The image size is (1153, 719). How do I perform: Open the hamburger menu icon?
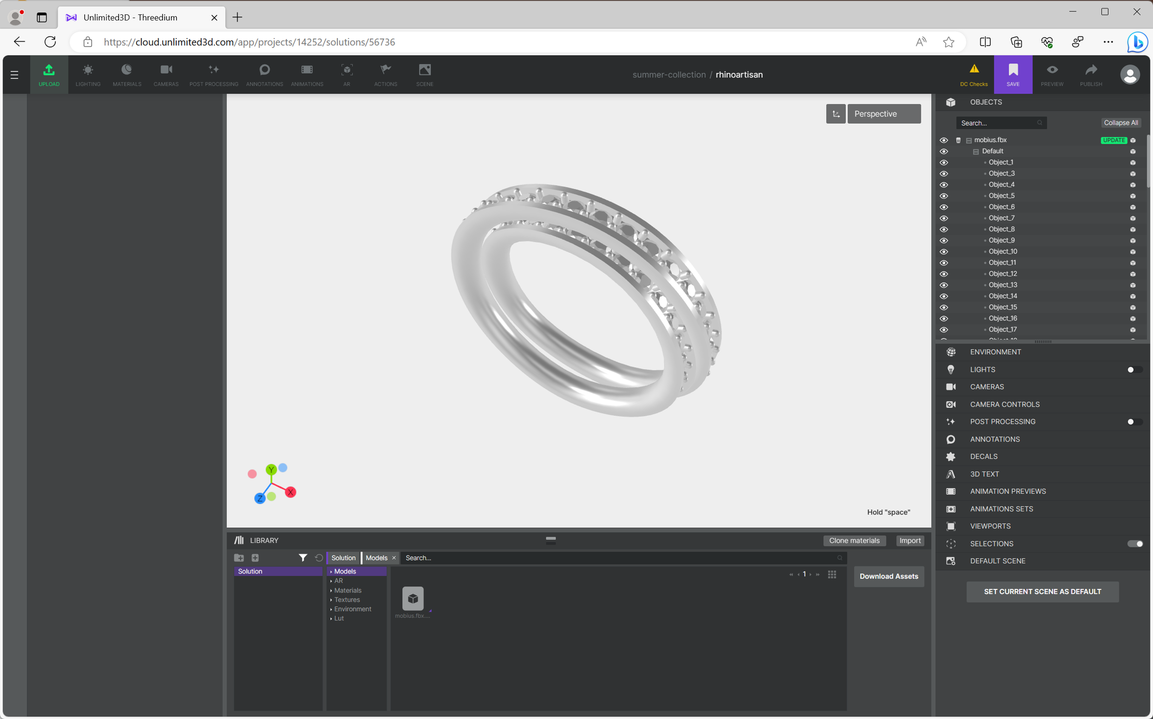point(15,75)
